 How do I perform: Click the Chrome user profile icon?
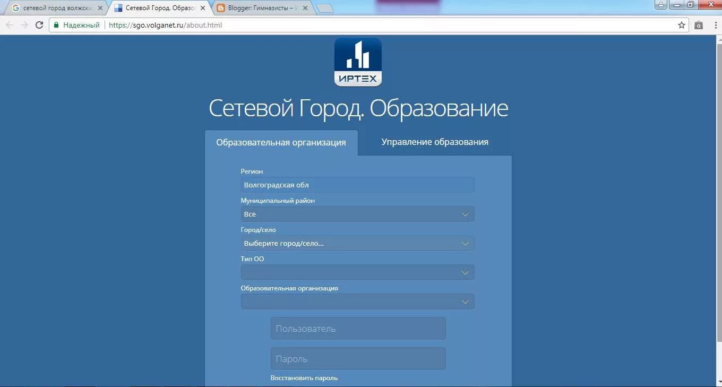coord(660,5)
